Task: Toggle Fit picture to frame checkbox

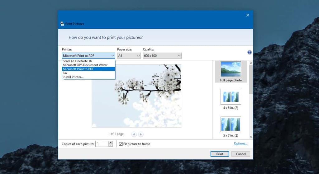Action: (x=121, y=144)
